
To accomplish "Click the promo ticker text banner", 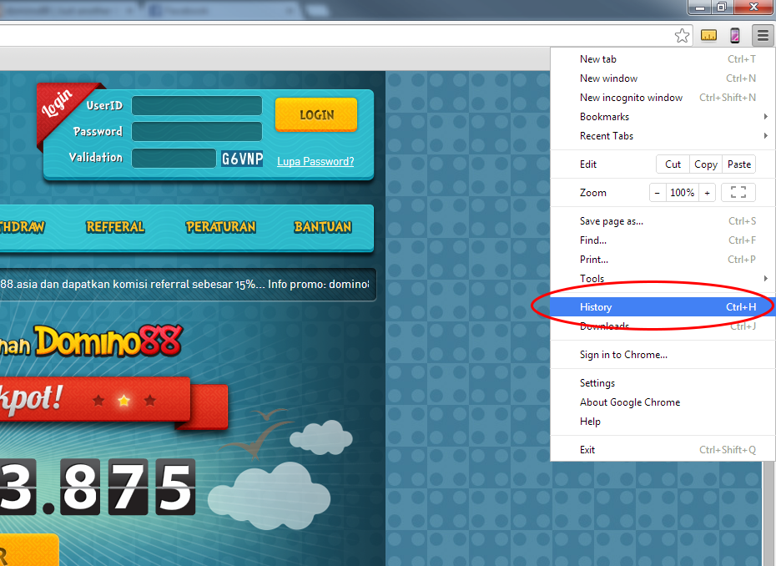I will tap(187, 284).
